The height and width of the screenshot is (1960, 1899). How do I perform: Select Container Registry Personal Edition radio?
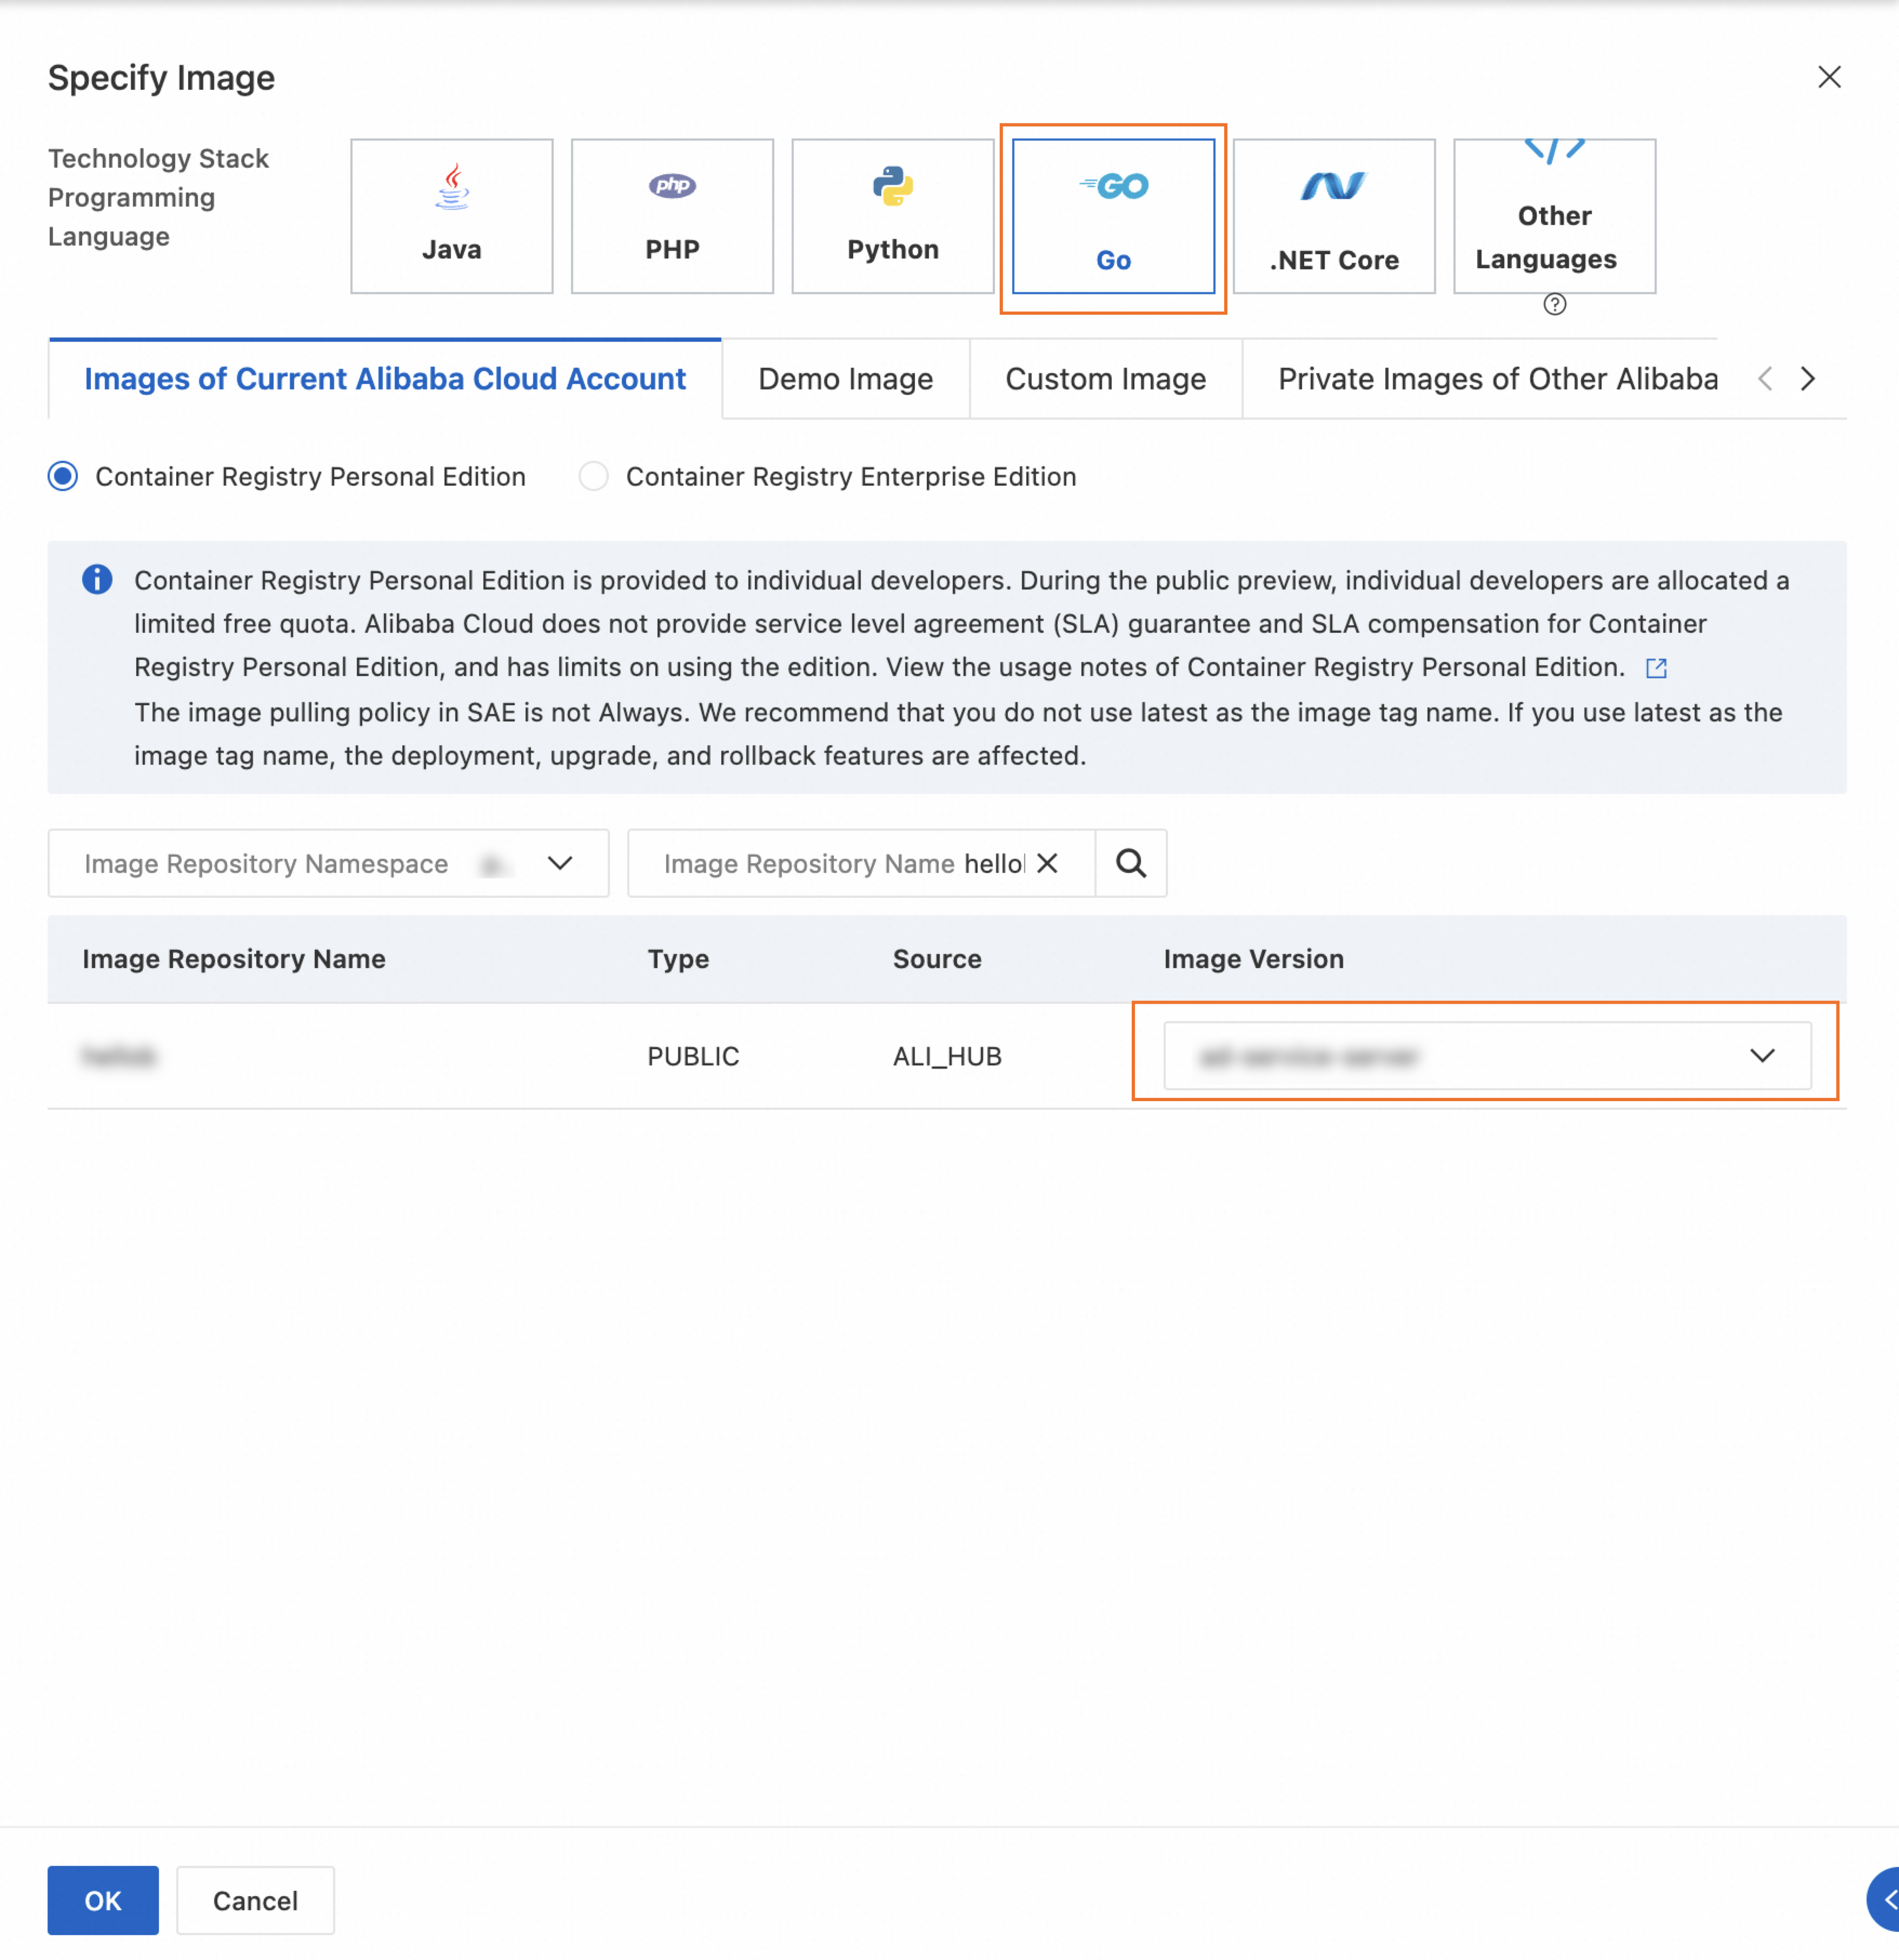(63, 476)
